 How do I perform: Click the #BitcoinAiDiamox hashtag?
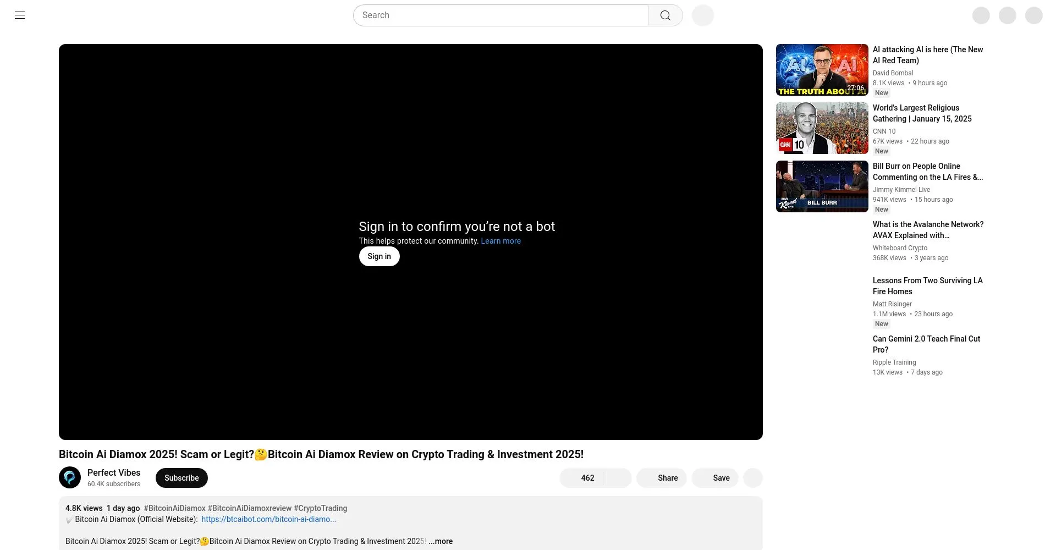point(174,508)
